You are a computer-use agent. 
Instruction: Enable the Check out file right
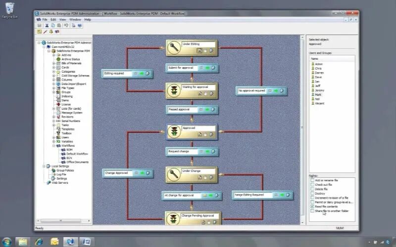[312, 185]
